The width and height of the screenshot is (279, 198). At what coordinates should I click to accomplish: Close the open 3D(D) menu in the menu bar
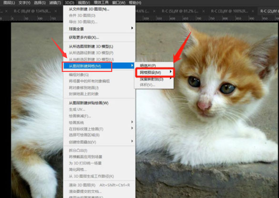[70, 3]
